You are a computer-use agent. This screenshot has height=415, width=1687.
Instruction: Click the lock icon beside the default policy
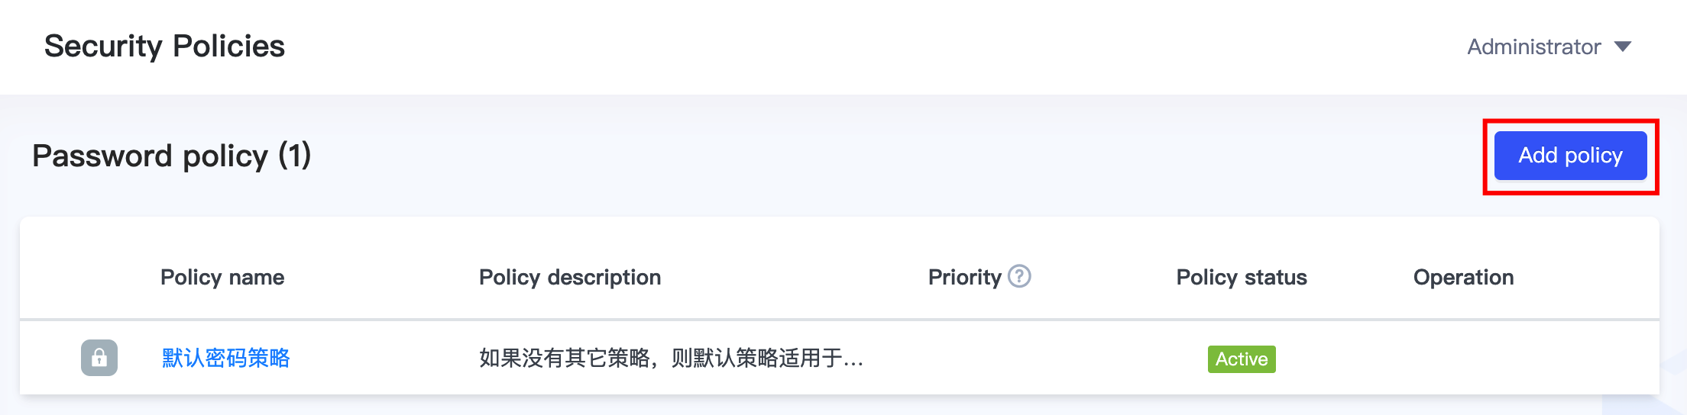[x=99, y=358]
